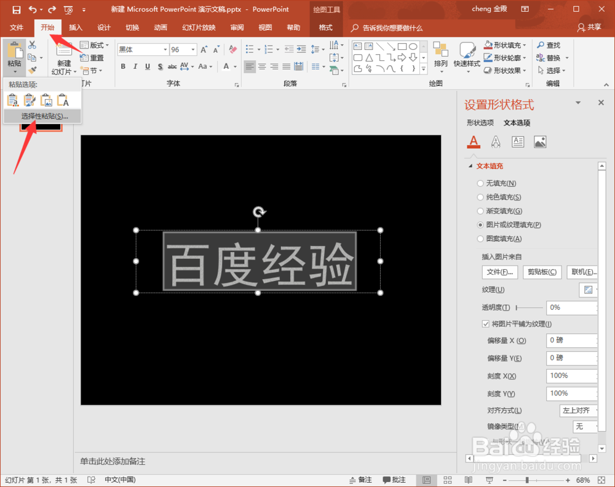615x487 pixels.
Task: Select Pattern Fill radio button
Action: [x=480, y=239]
